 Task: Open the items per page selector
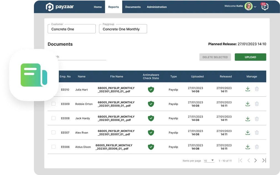click(209, 160)
